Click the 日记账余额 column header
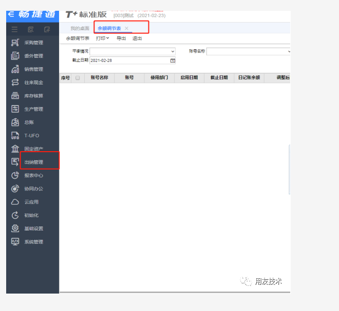 249,78
